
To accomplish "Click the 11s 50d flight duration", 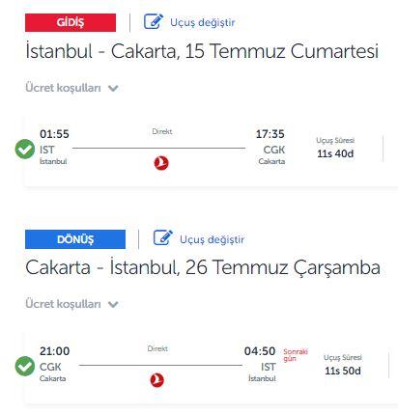I will click(343, 371).
